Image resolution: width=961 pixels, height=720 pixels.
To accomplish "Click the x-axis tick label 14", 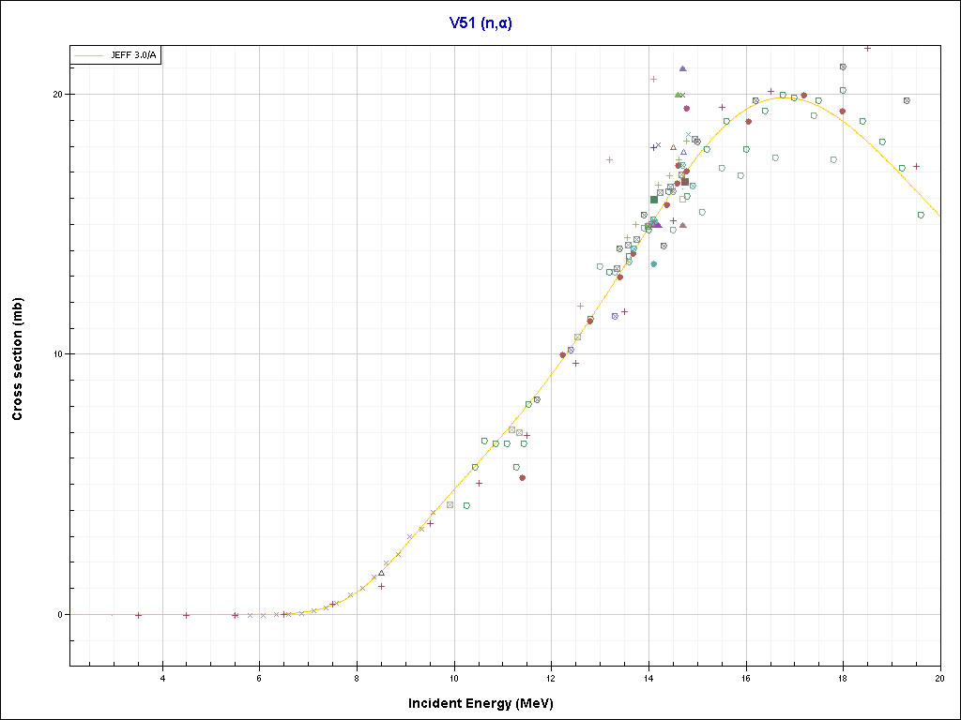I will [x=648, y=678].
